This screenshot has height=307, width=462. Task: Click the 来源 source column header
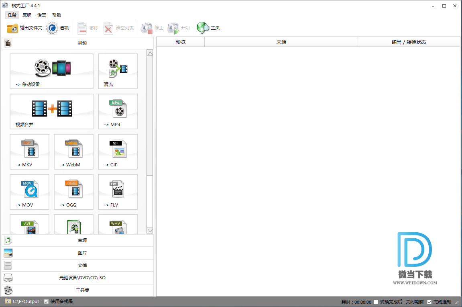281,42
